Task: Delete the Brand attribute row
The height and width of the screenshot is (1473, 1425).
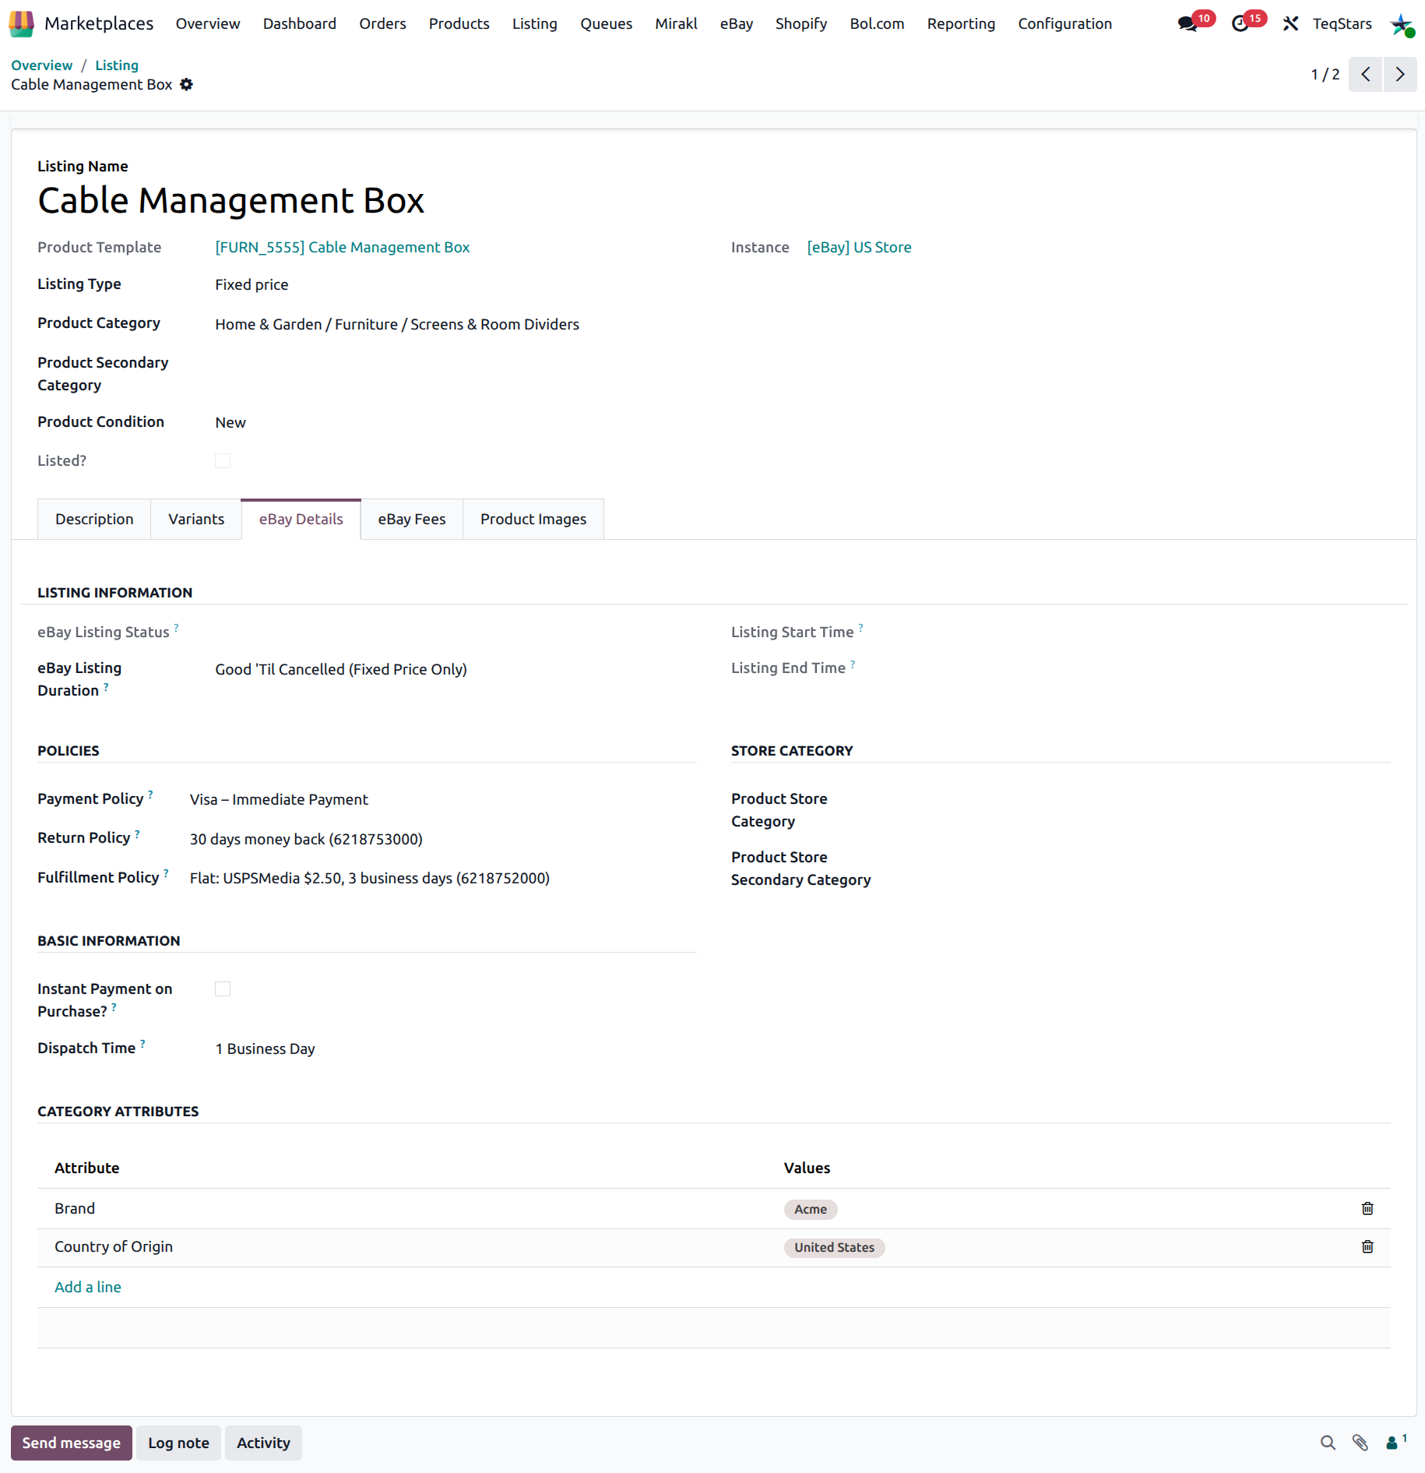Action: [x=1367, y=1208]
